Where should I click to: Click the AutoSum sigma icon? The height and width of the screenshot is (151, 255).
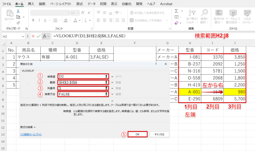[x=176, y=11]
